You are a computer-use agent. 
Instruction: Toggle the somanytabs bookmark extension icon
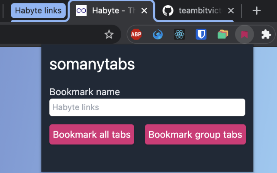[245, 34]
